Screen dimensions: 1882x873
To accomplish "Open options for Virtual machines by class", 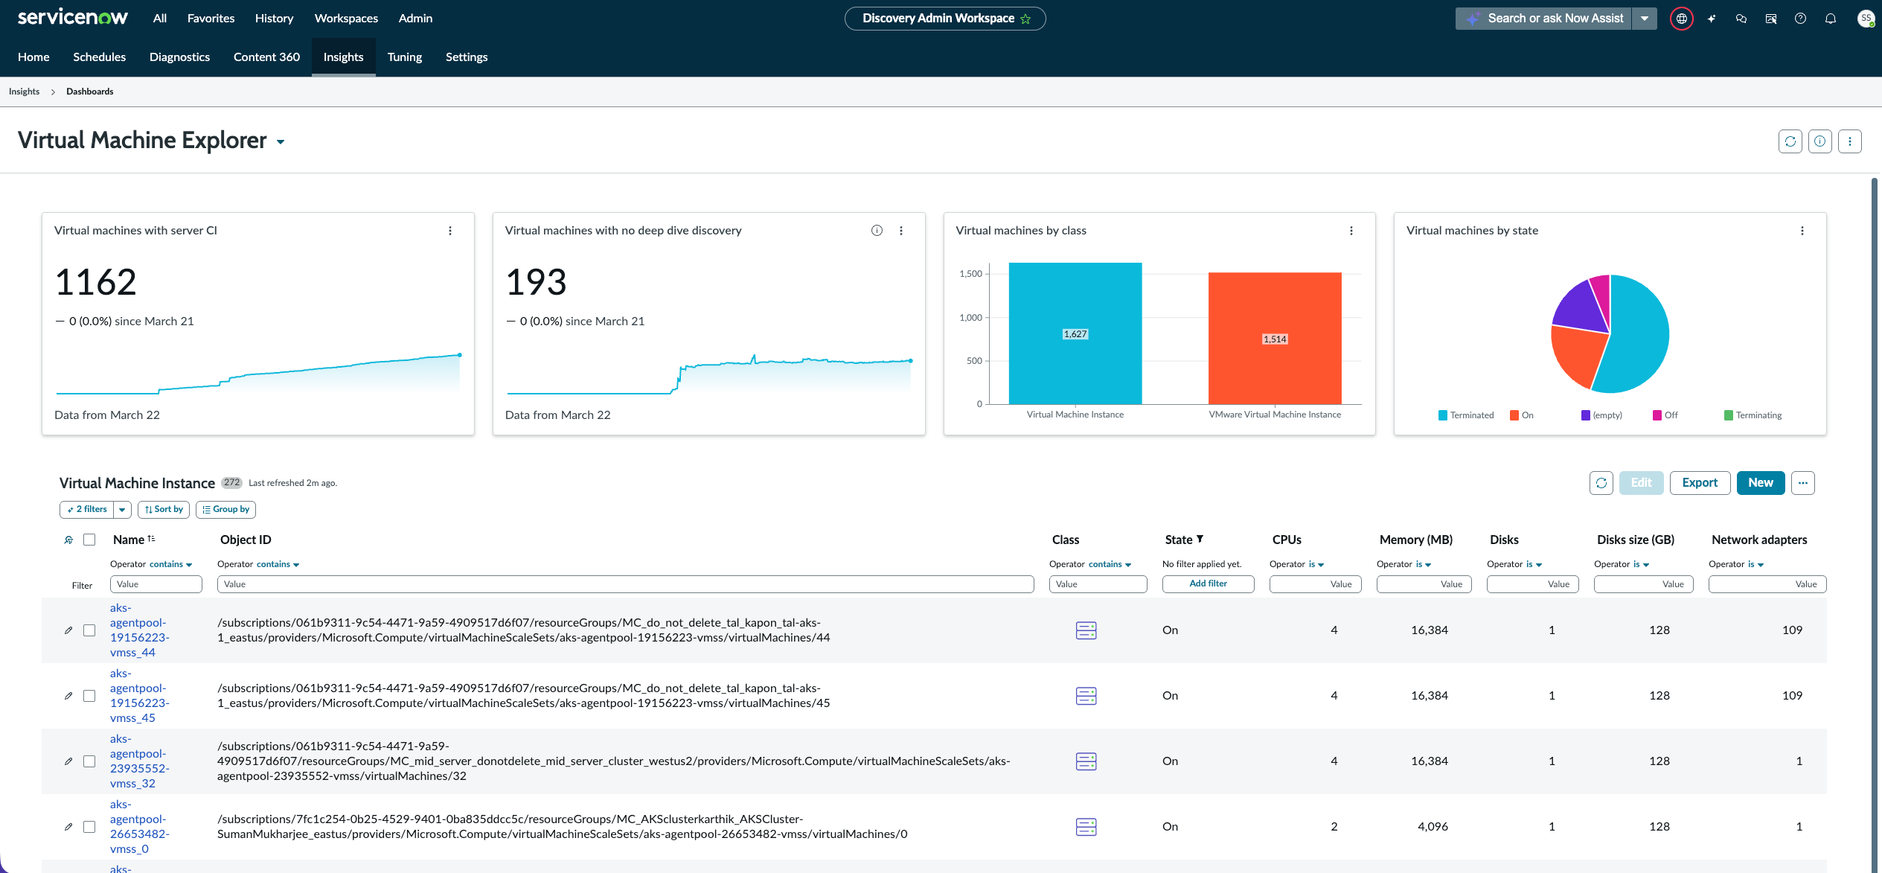I will [x=1351, y=231].
